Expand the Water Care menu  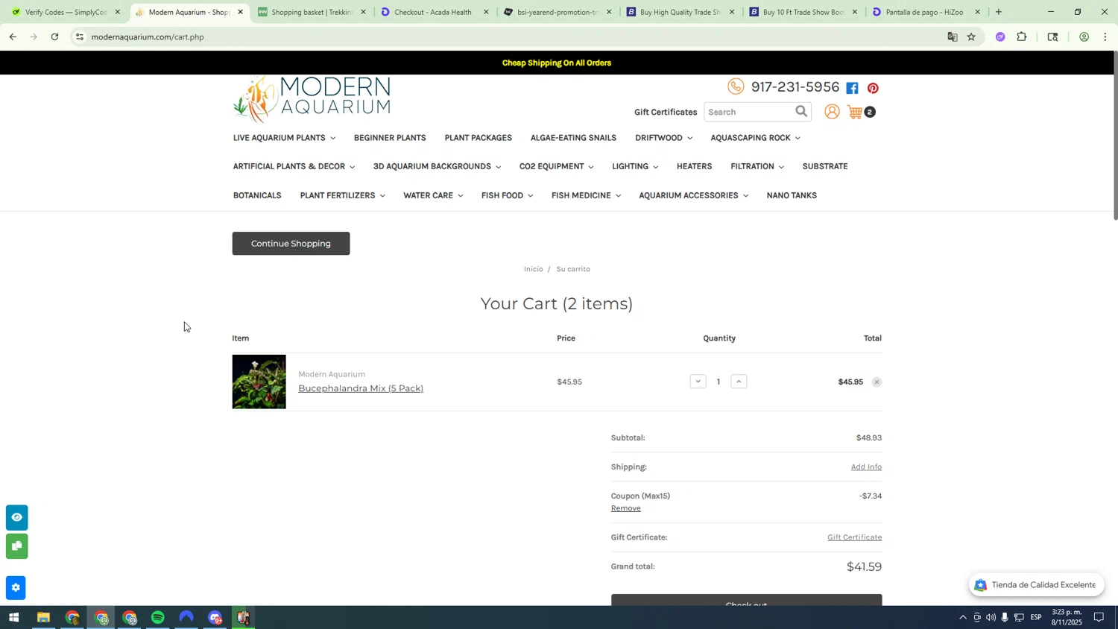click(432, 195)
